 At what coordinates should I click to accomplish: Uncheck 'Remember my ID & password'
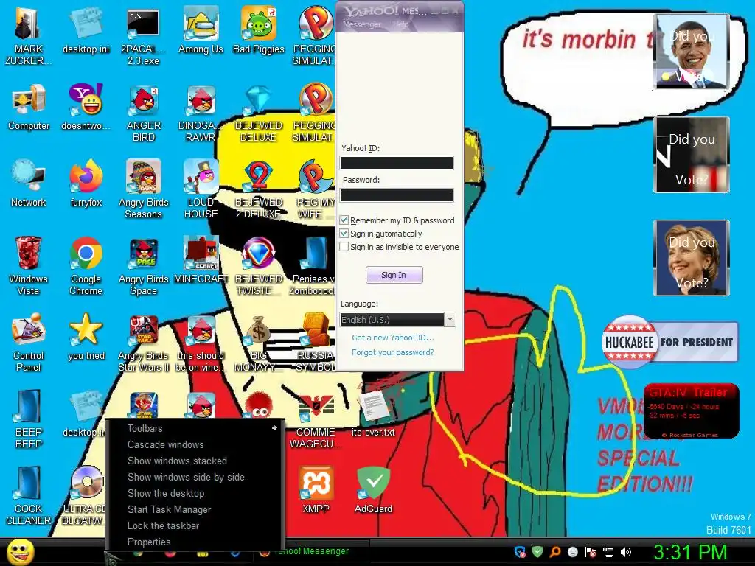pyautogui.click(x=344, y=220)
